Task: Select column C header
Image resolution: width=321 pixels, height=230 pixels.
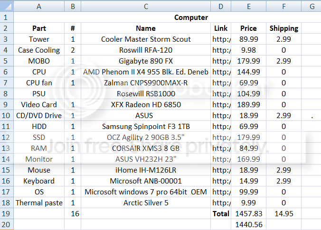Action: (x=146, y=6)
